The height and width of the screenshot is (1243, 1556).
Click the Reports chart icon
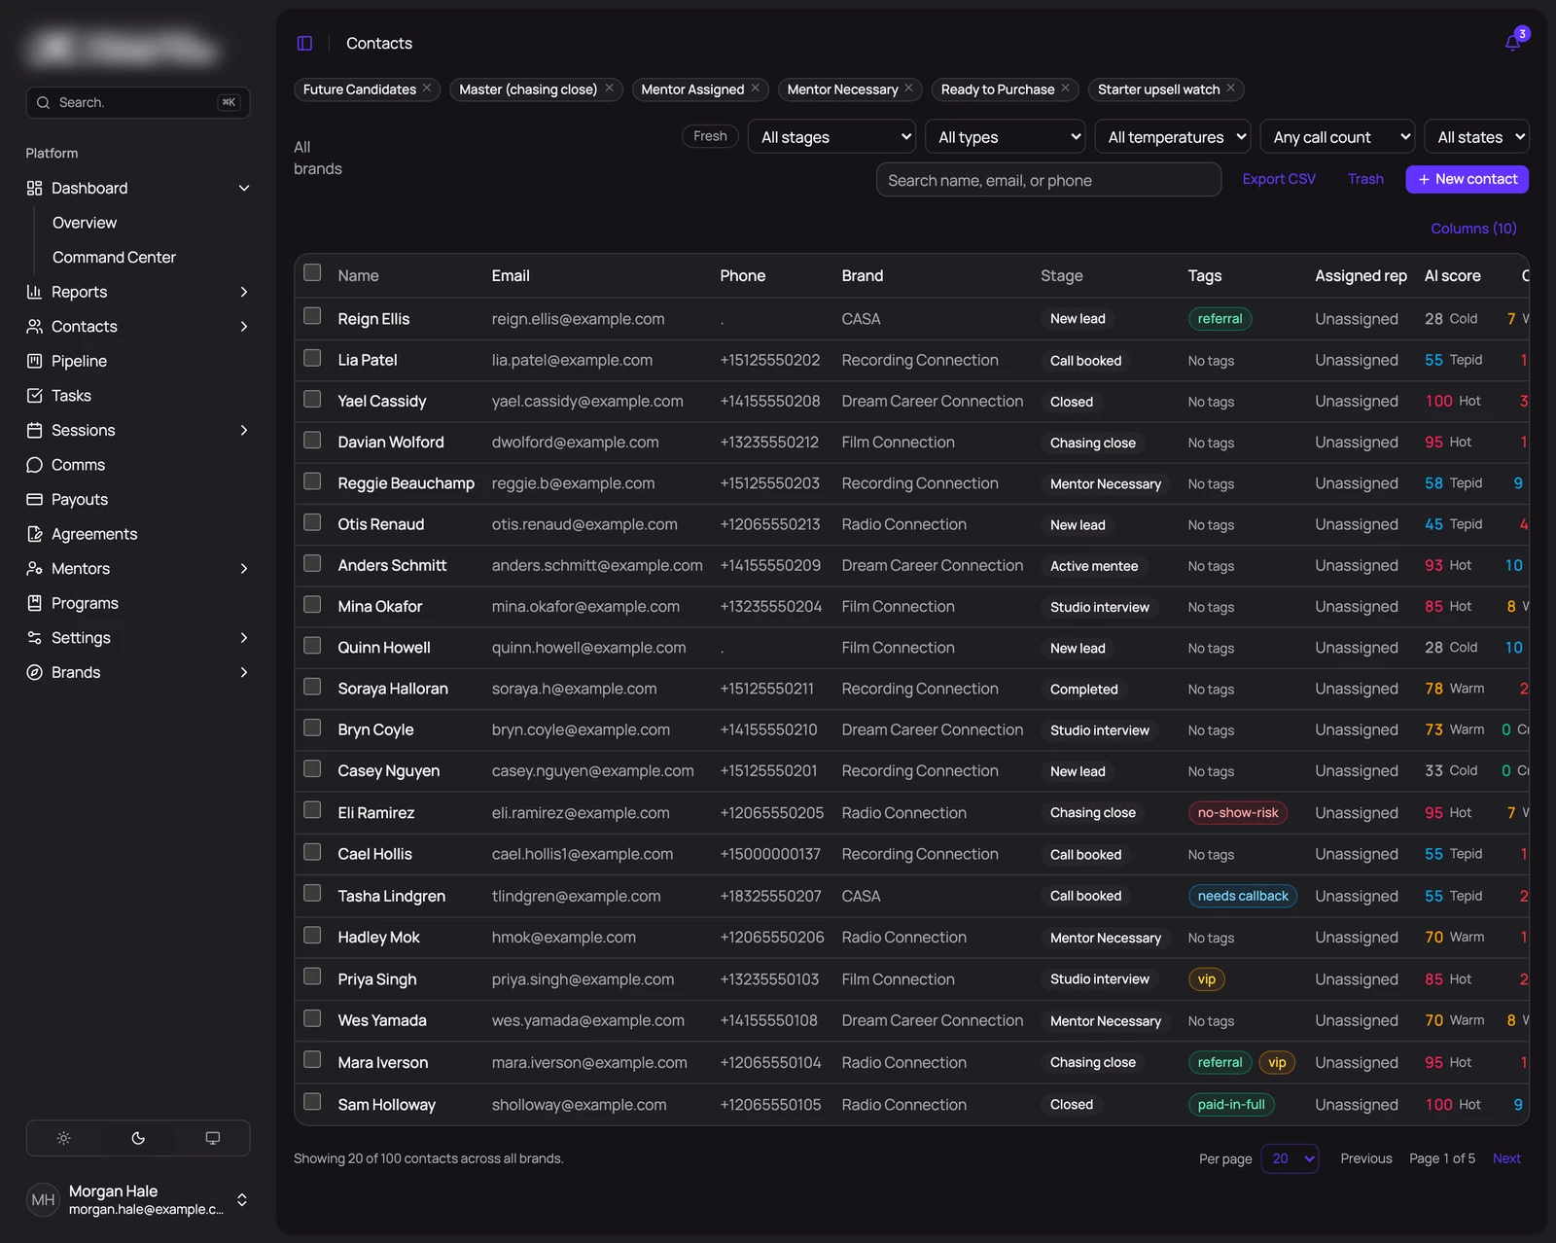tap(35, 292)
